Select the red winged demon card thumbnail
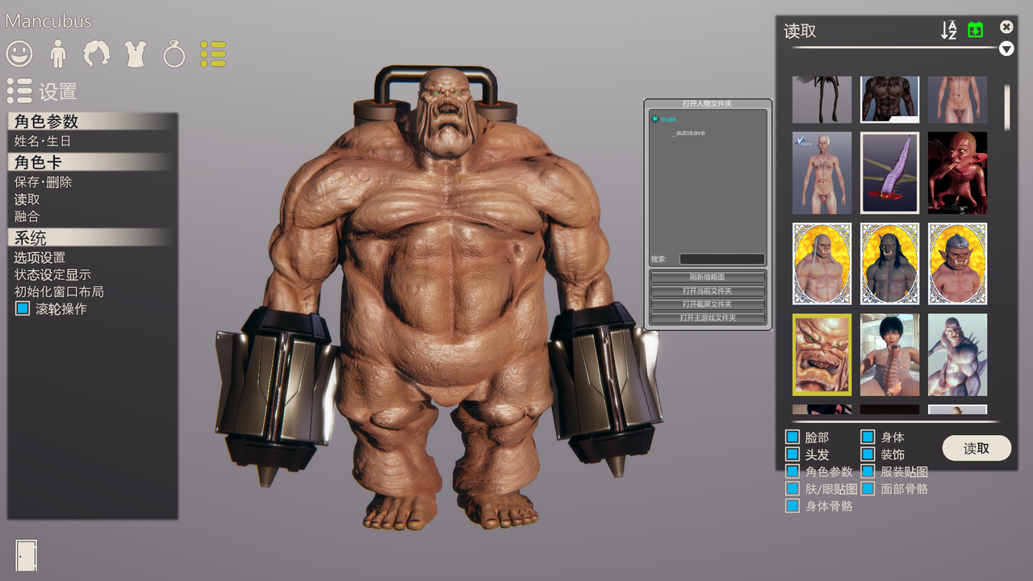1033x581 pixels. [957, 173]
